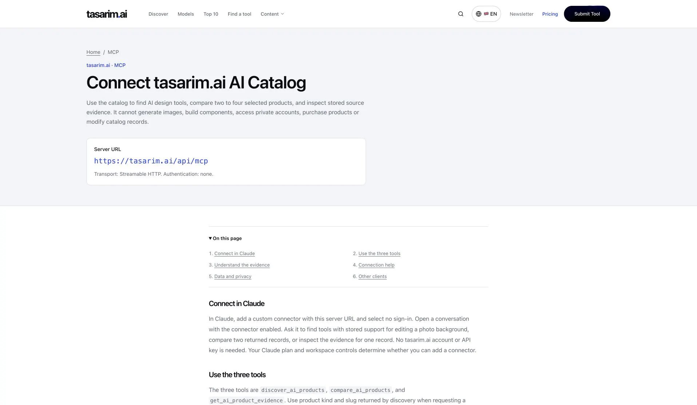Click the Submit Tool button
697x405 pixels.
click(x=587, y=14)
